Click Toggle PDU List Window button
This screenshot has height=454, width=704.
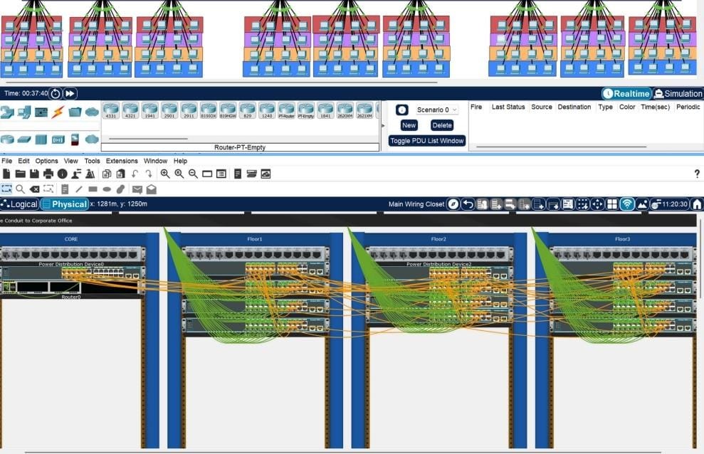(426, 141)
